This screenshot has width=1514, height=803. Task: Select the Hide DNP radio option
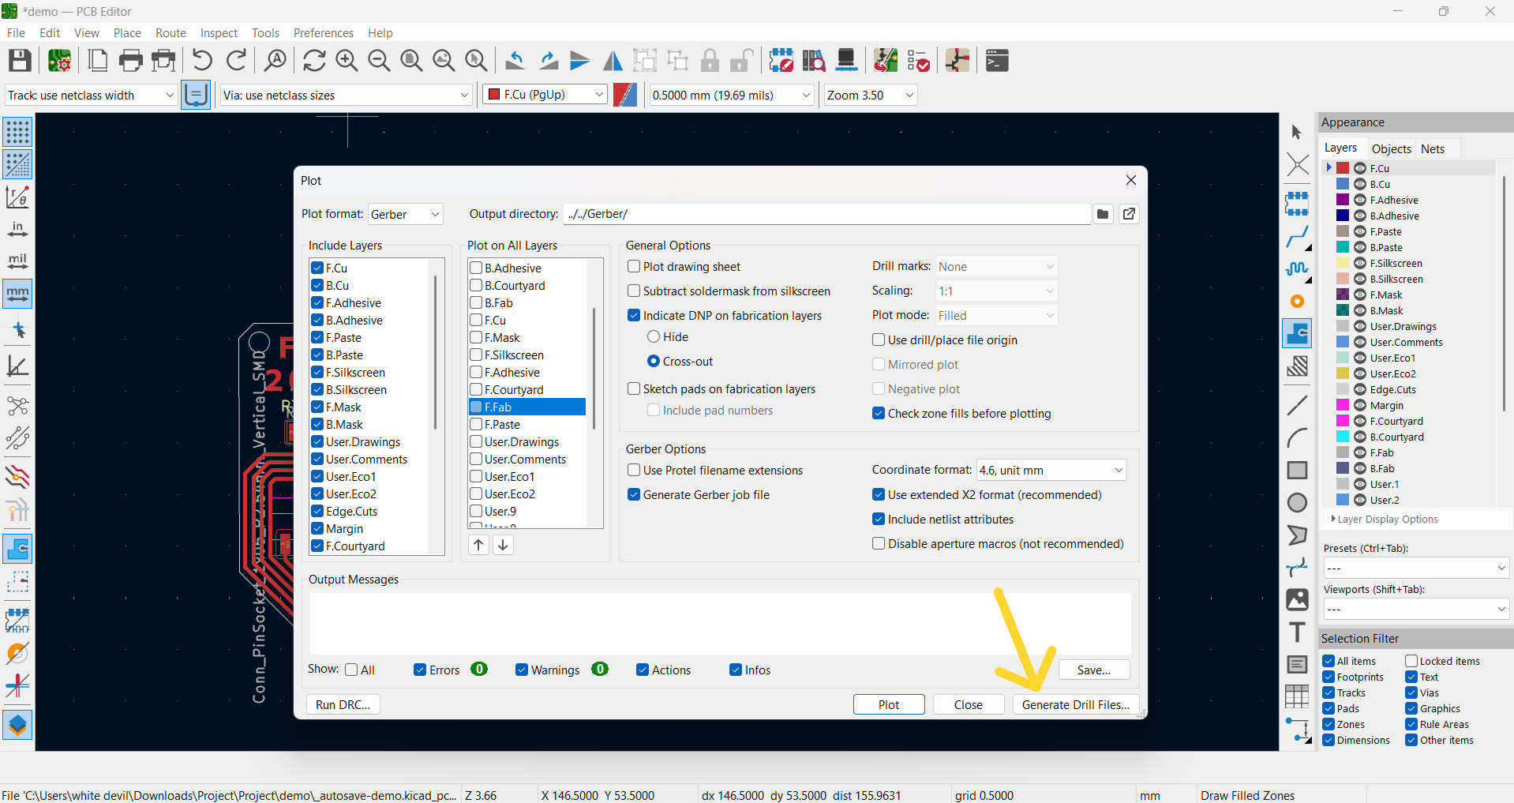(654, 336)
